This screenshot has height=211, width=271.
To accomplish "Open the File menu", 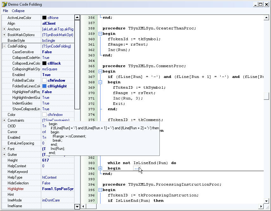I will [5, 11].
